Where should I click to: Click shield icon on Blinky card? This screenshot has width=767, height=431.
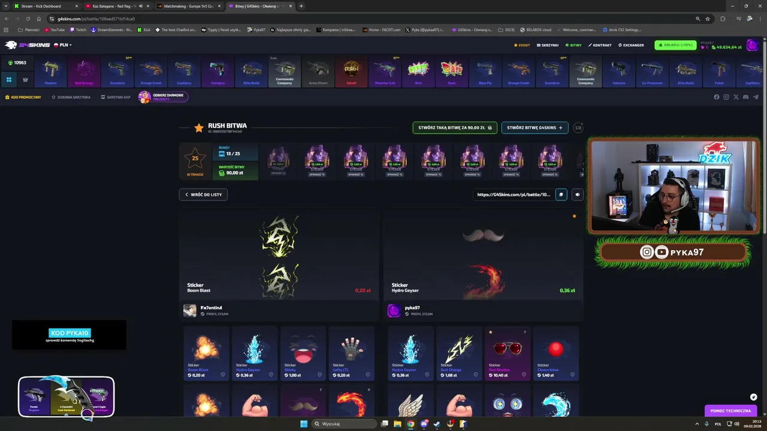[319, 375]
